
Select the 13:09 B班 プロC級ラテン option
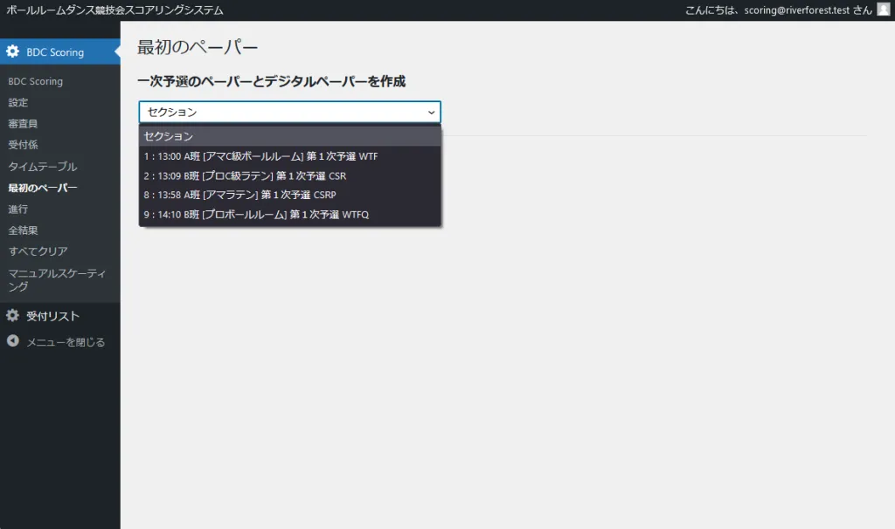tap(245, 175)
